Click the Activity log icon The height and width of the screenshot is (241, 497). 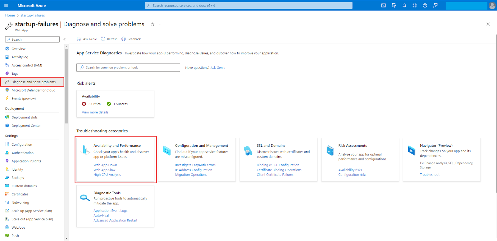[7, 57]
